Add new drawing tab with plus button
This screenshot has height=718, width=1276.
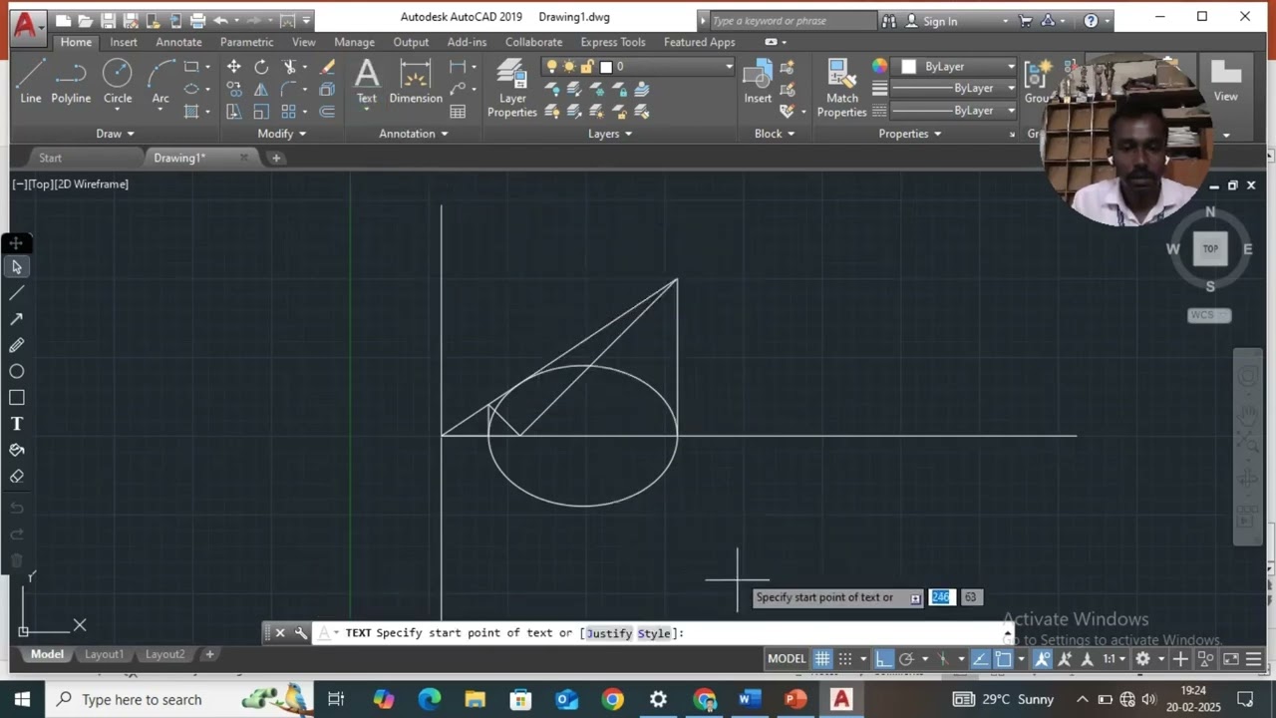click(x=276, y=158)
